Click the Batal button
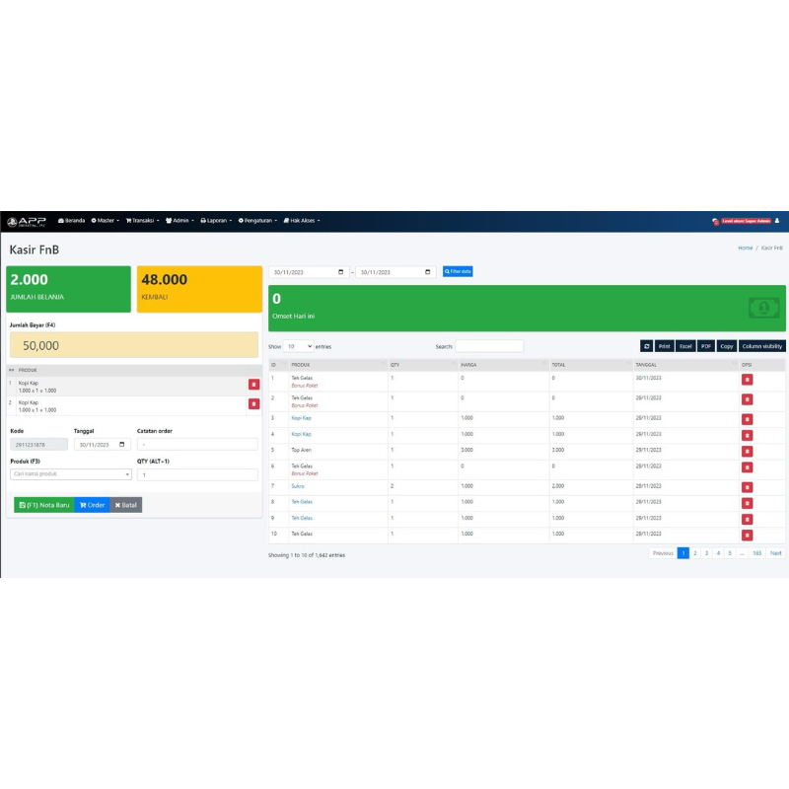The image size is (789, 789). (x=126, y=505)
